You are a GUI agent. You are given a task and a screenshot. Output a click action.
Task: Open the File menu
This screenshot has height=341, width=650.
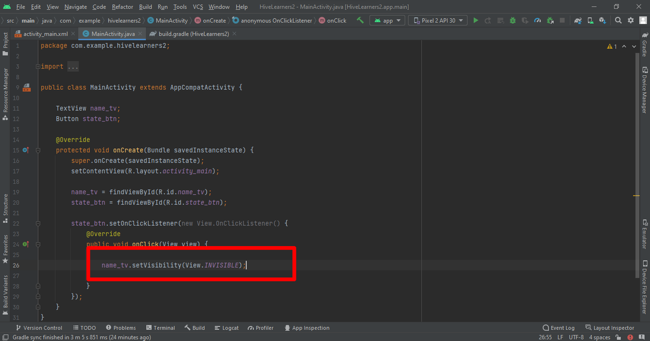(21, 7)
